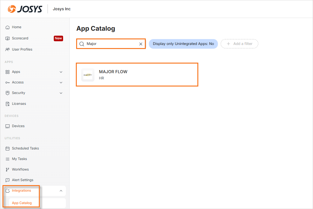The width and height of the screenshot is (313, 209).
Task: Click the User Profiles icon
Action: 8,50
